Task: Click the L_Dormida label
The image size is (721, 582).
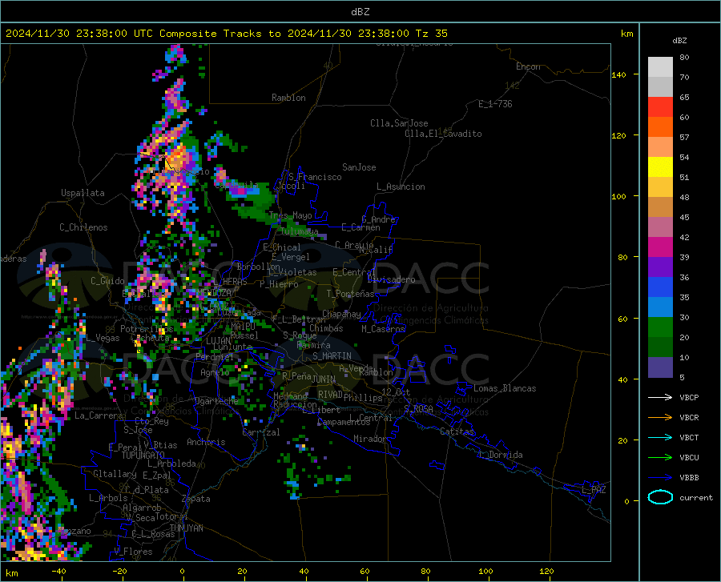Action: pyautogui.click(x=501, y=455)
